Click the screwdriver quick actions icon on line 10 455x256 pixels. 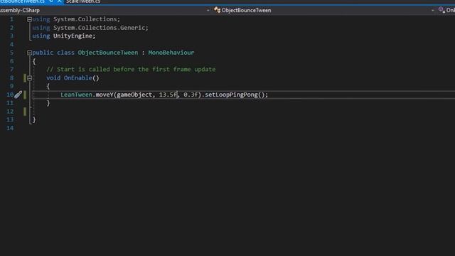coord(18,95)
